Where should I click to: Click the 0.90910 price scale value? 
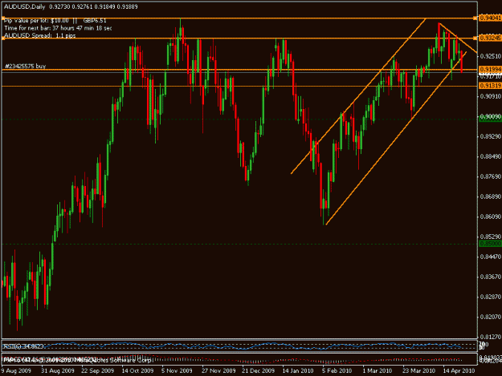click(491, 96)
